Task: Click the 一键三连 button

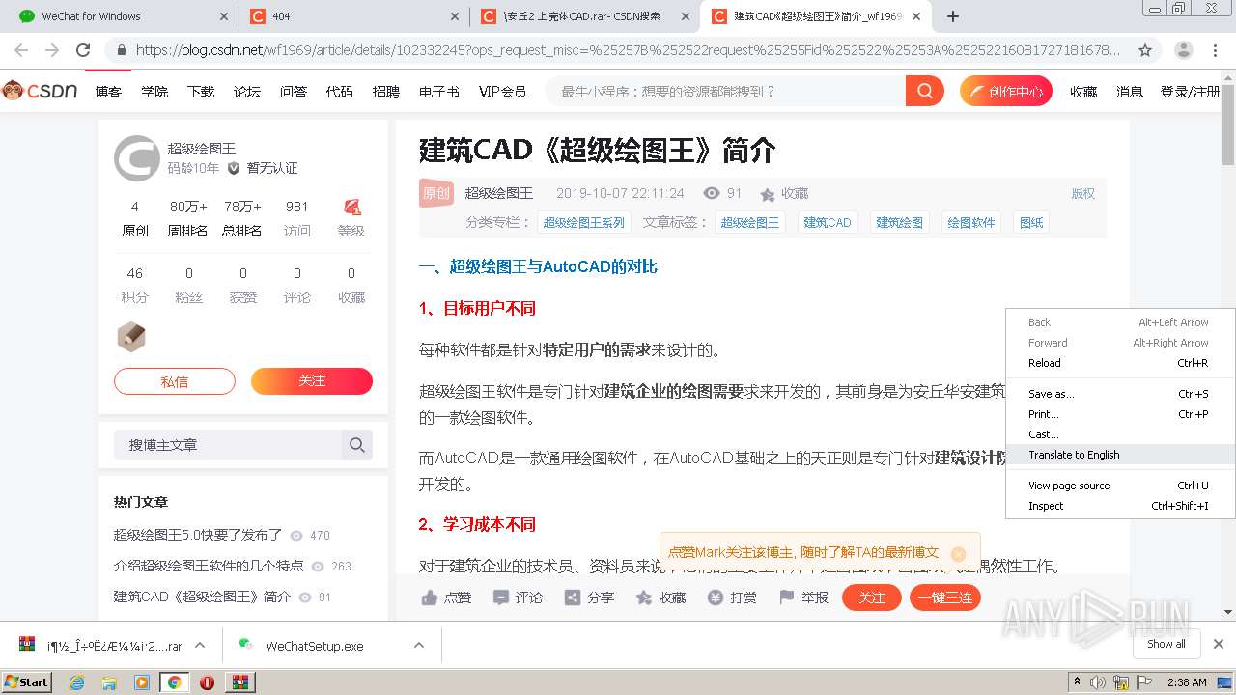Action: point(945,598)
